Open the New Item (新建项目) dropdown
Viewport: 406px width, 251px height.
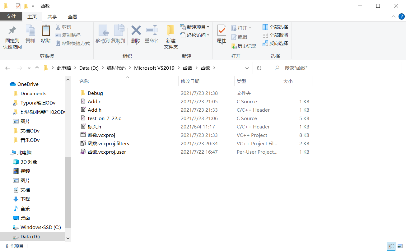[x=194, y=27]
